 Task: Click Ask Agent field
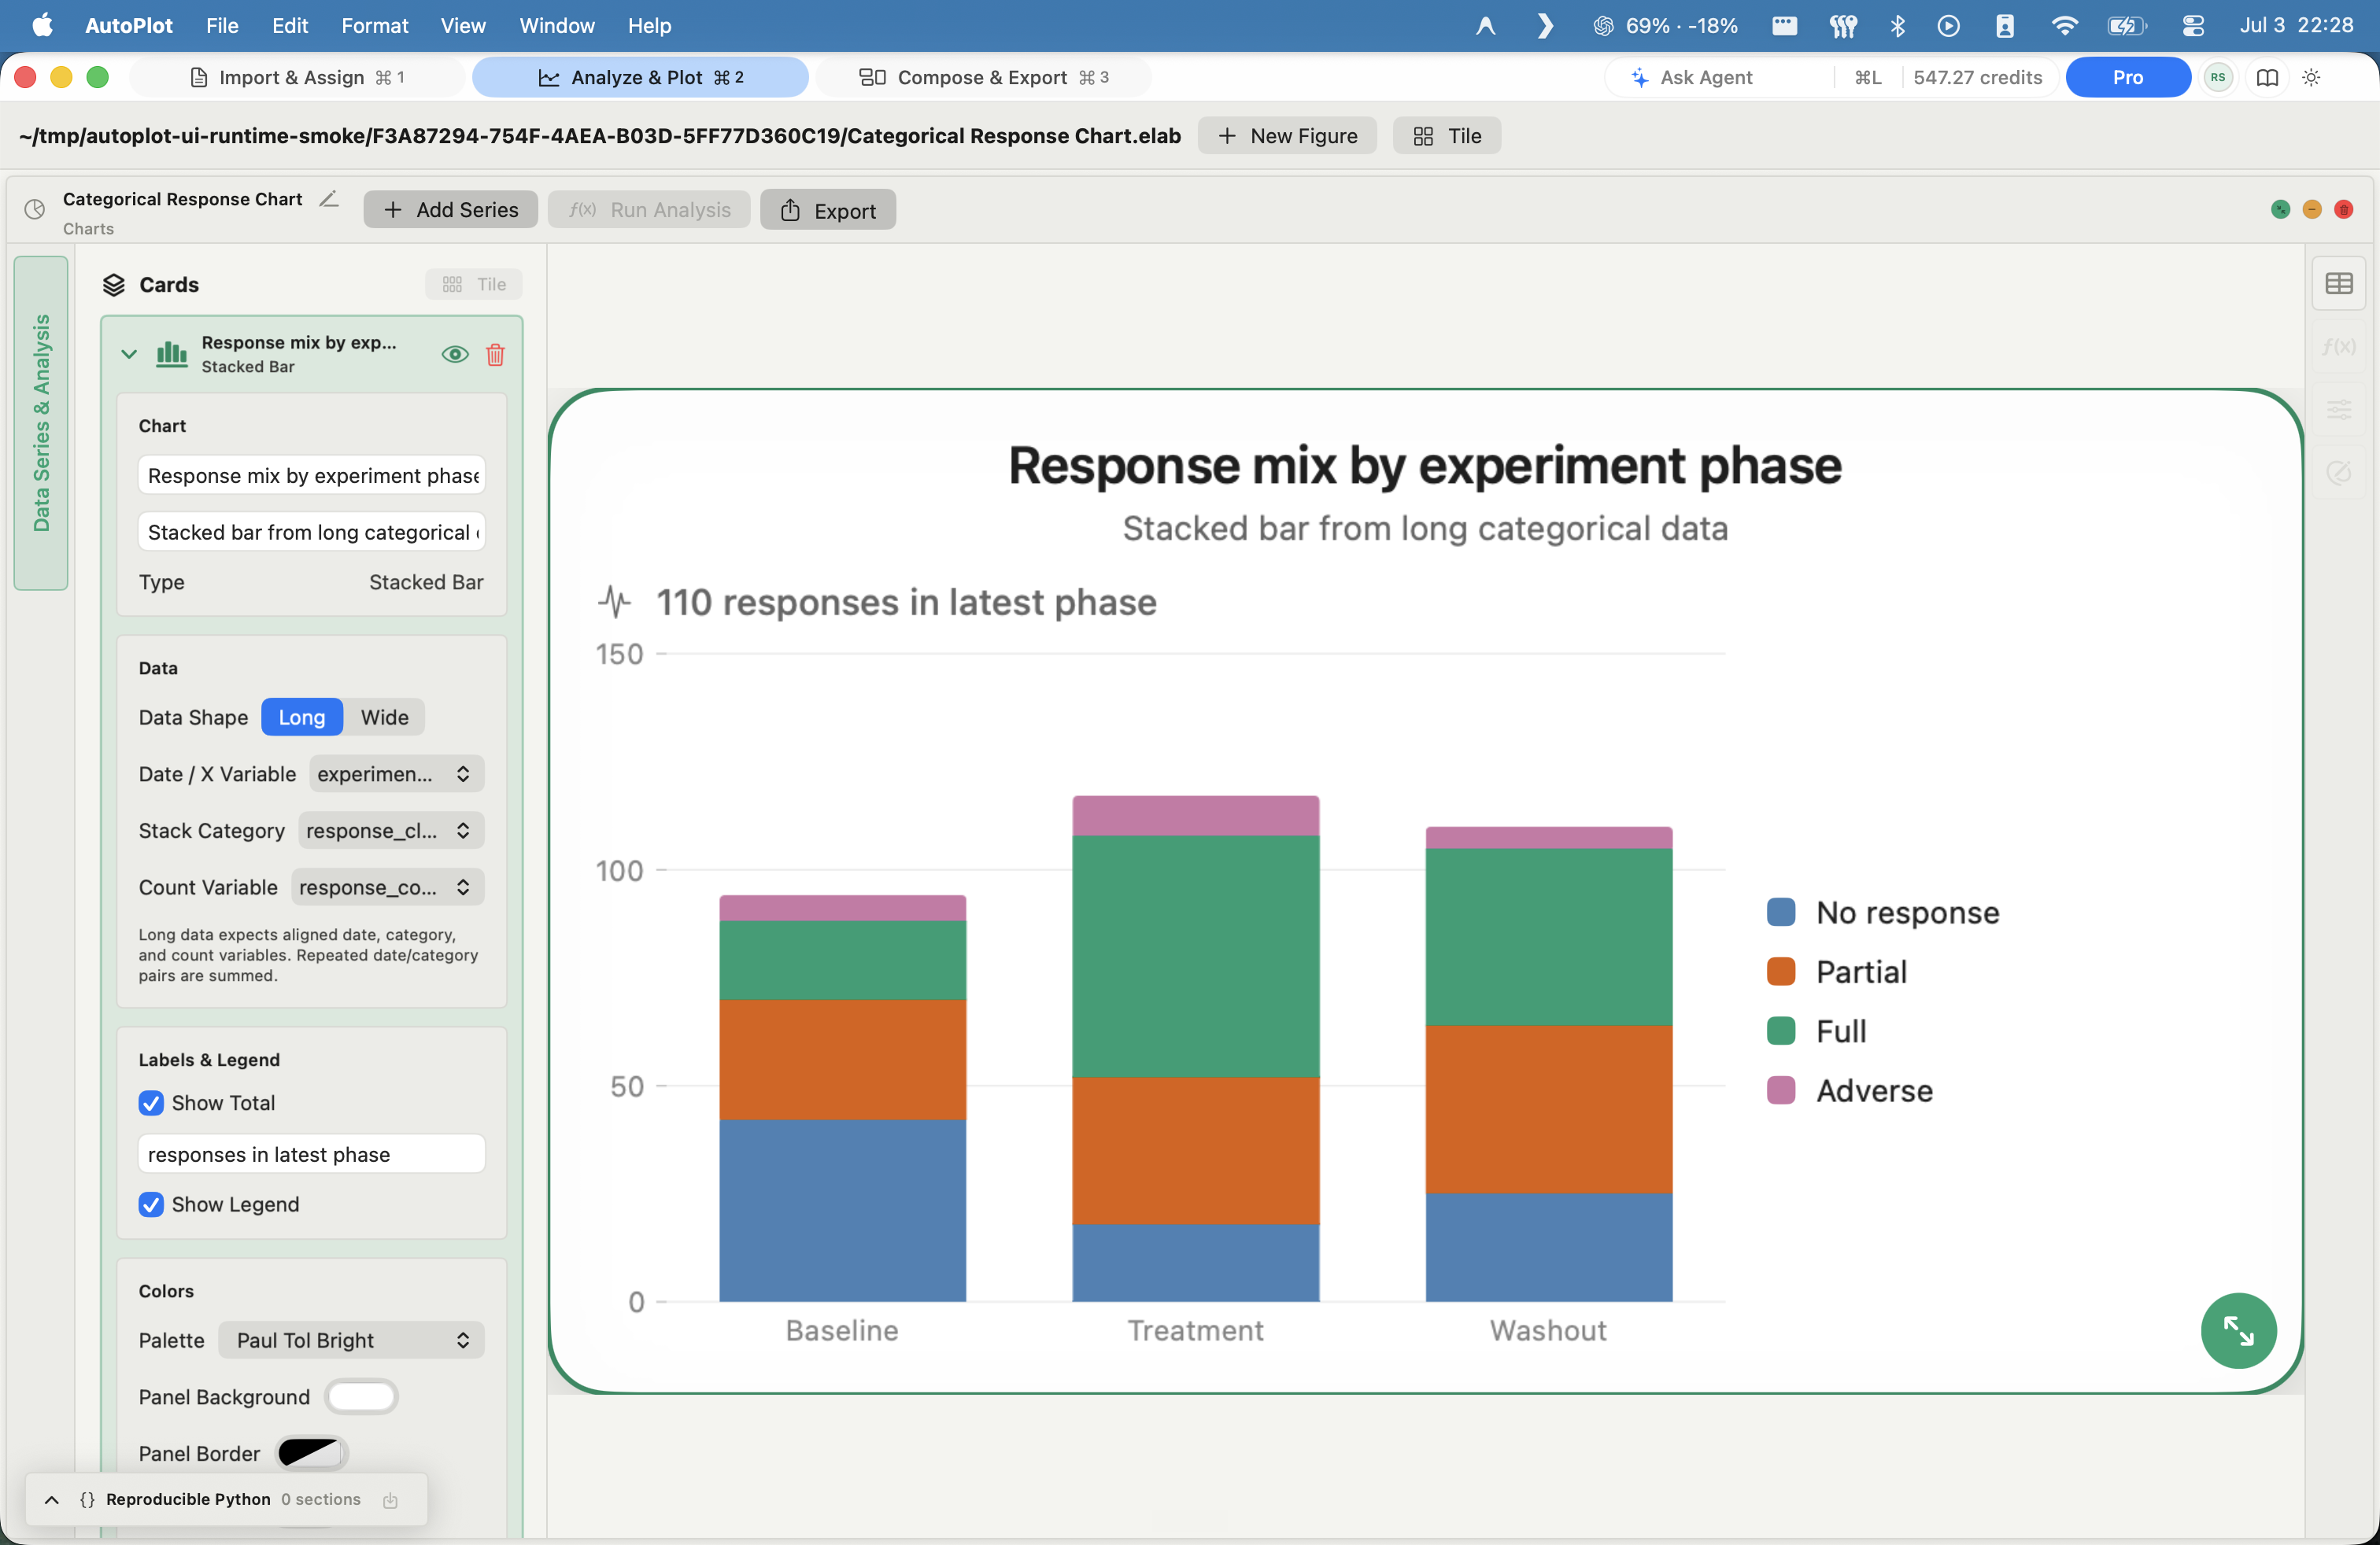(x=1718, y=77)
